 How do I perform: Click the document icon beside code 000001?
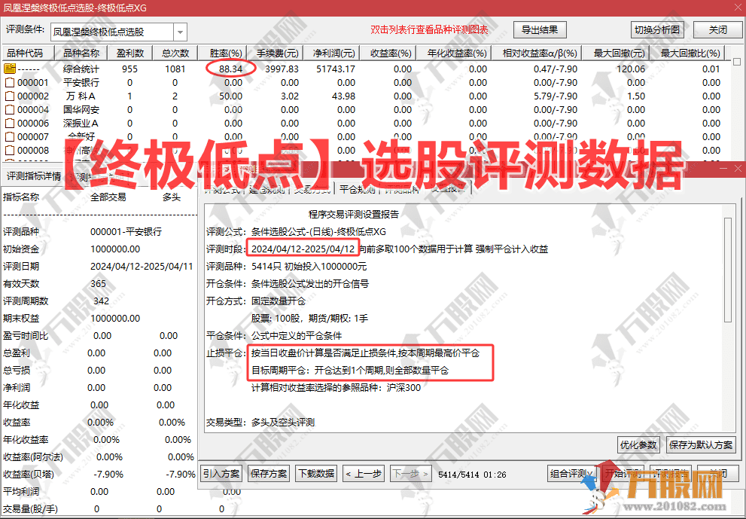coord(10,82)
